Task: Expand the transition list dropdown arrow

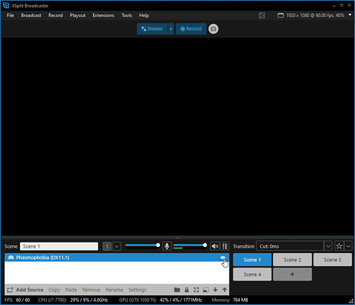Action: point(328,246)
